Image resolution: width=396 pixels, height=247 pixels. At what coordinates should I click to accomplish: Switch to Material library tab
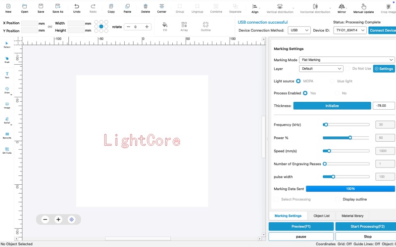pos(352,216)
